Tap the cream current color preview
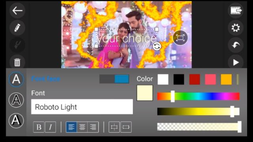Image resolution: width=253 pixels, height=142 pixels. 145,93
